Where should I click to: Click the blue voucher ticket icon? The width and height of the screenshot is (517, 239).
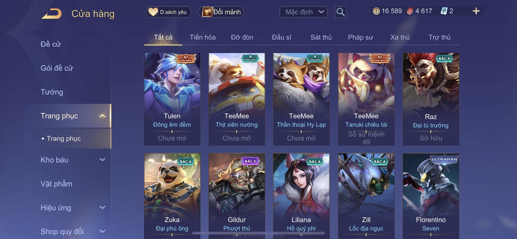[444, 11]
